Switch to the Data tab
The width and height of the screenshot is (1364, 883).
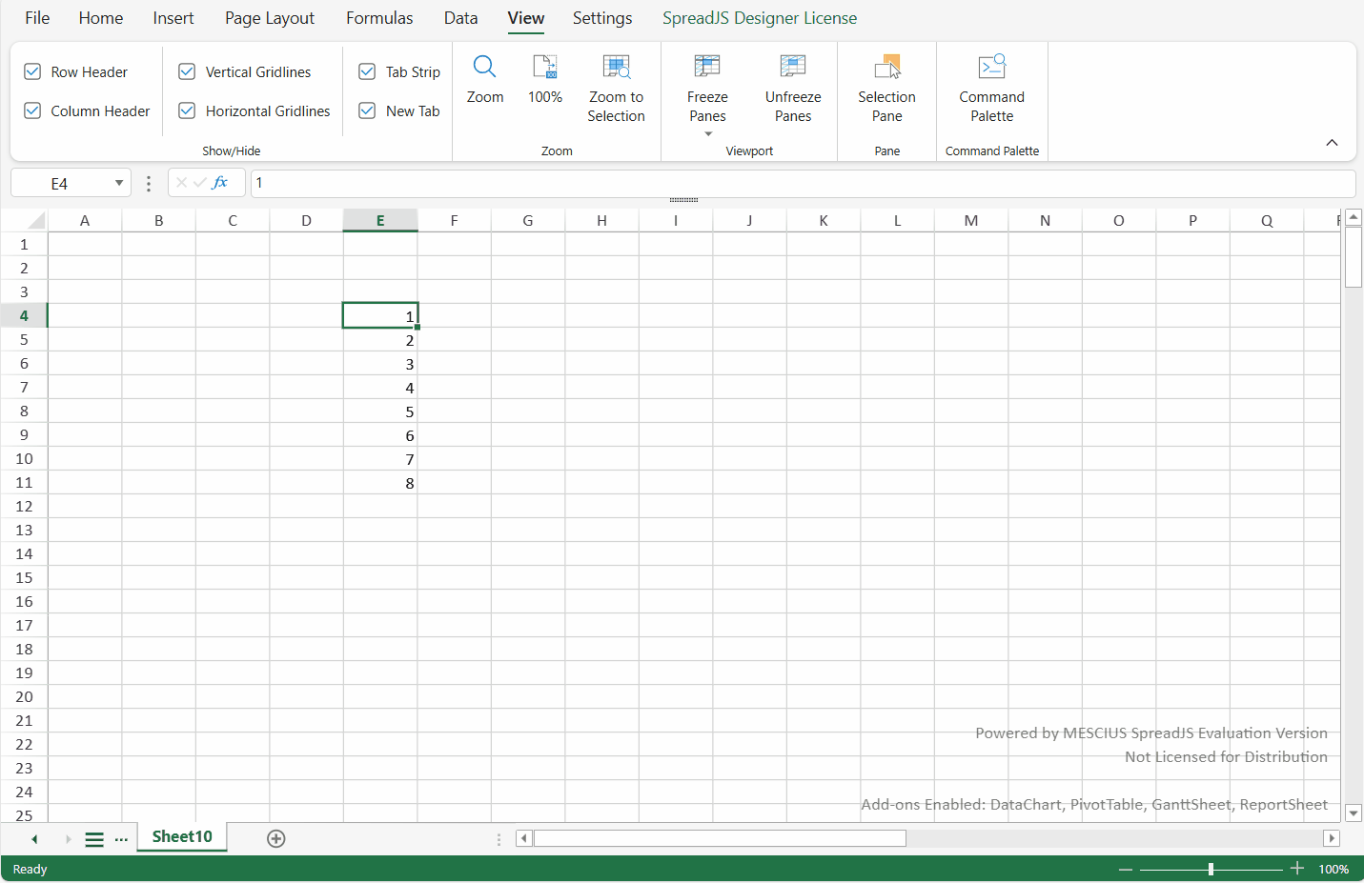click(460, 18)
